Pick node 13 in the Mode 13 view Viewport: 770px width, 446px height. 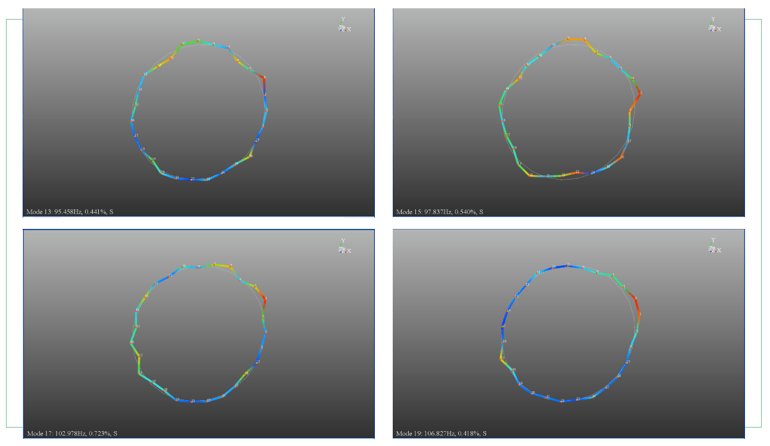pos(145,74)
